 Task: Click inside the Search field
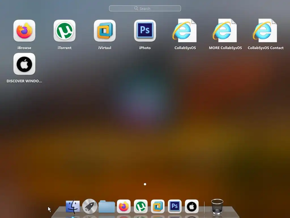[145, 8]
